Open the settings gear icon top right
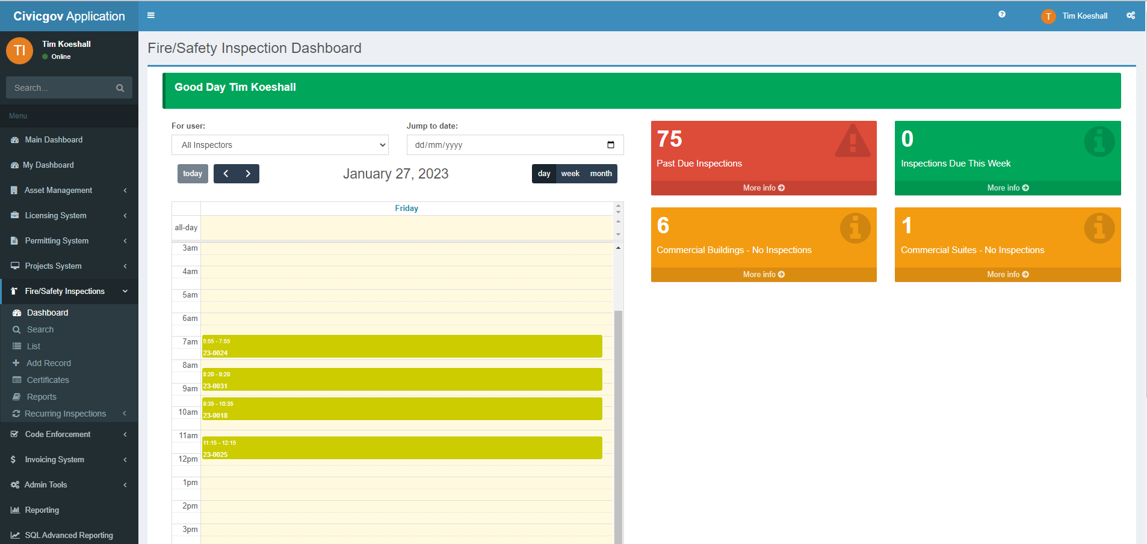1147x544 pixels. (1131, 16)
